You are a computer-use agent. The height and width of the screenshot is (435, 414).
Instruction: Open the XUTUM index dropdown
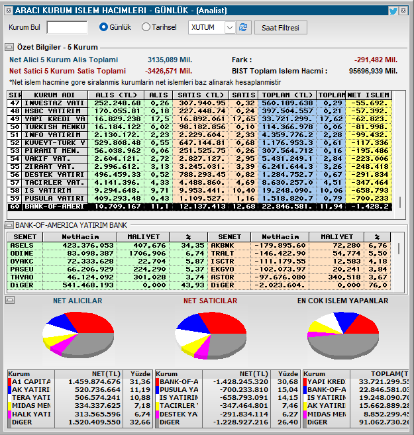pyautogui.click(x=230, y=27)
